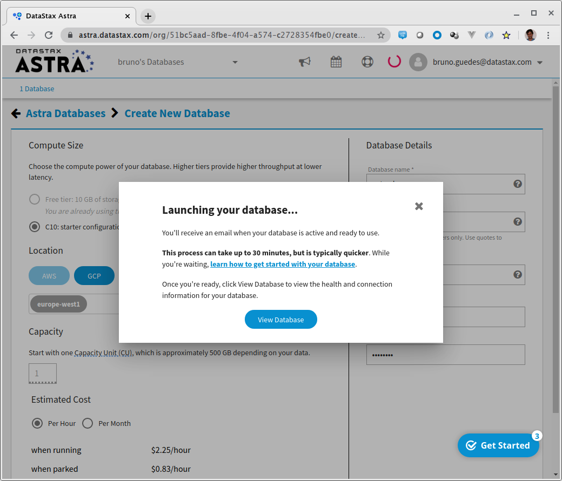Click the gray circle extension icon

coord(420,35)
